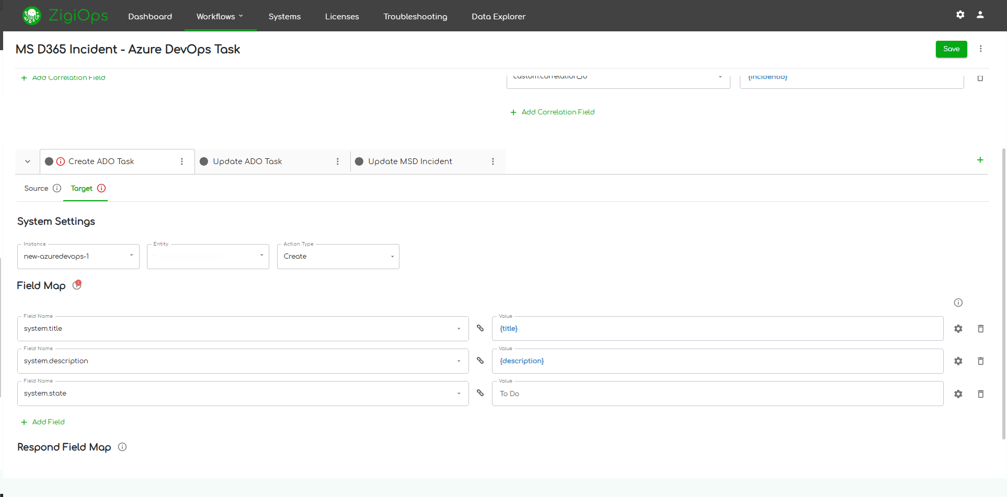Screen dimensions: 1007x497
Task: Open system.state Field Name dropdown
Action: [243, 394]
